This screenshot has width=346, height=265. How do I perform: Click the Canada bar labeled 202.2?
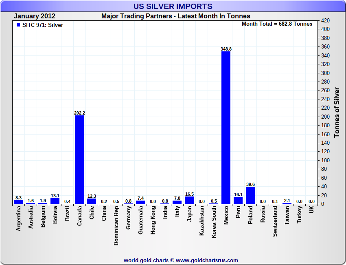point(79,159)
